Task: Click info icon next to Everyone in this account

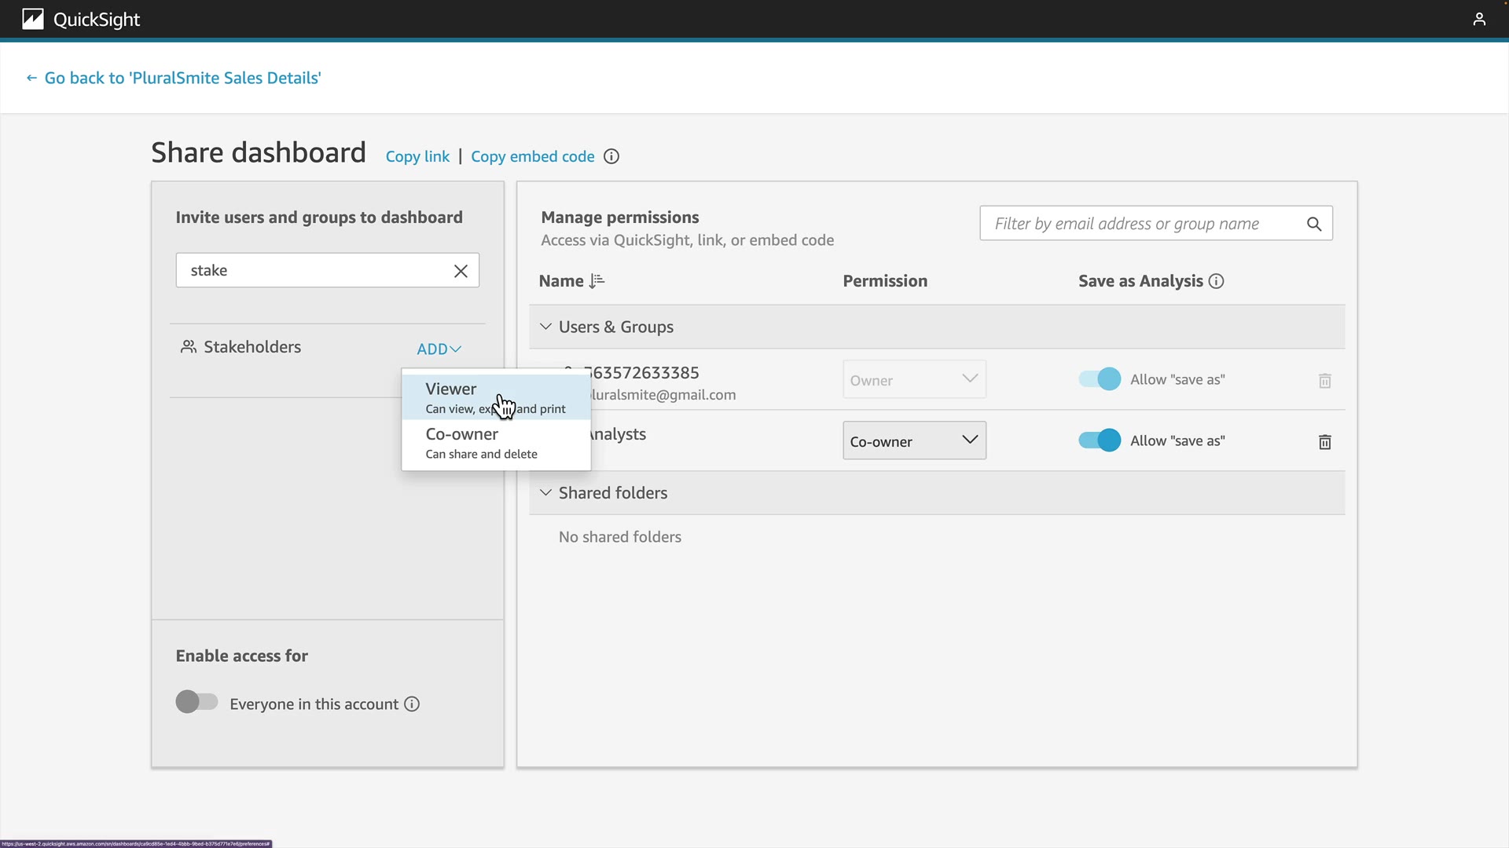Action: click(x=412, y=704)
